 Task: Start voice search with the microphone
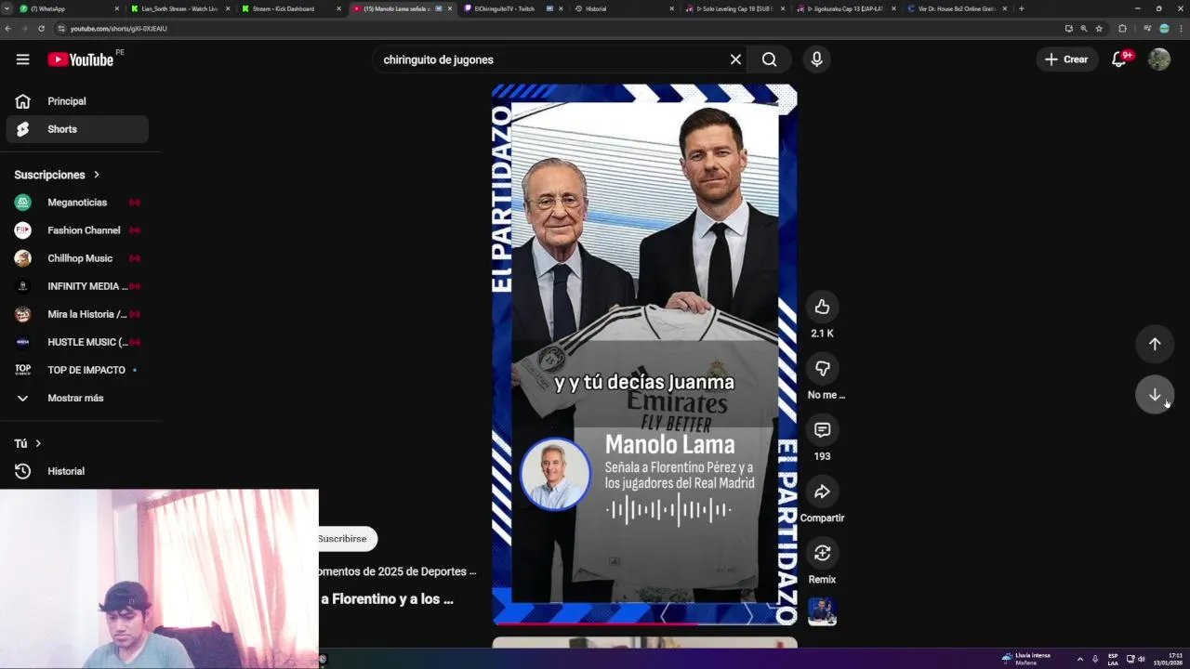[816, 59]
